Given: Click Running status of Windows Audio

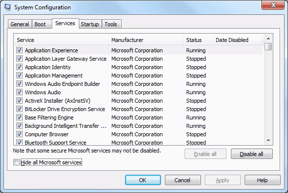Looking at the screenshot, I should pos(196,92).
